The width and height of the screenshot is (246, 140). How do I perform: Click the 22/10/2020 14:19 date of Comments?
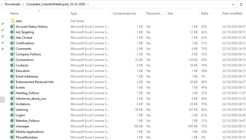pyautogui.click(x=234, y=49)
